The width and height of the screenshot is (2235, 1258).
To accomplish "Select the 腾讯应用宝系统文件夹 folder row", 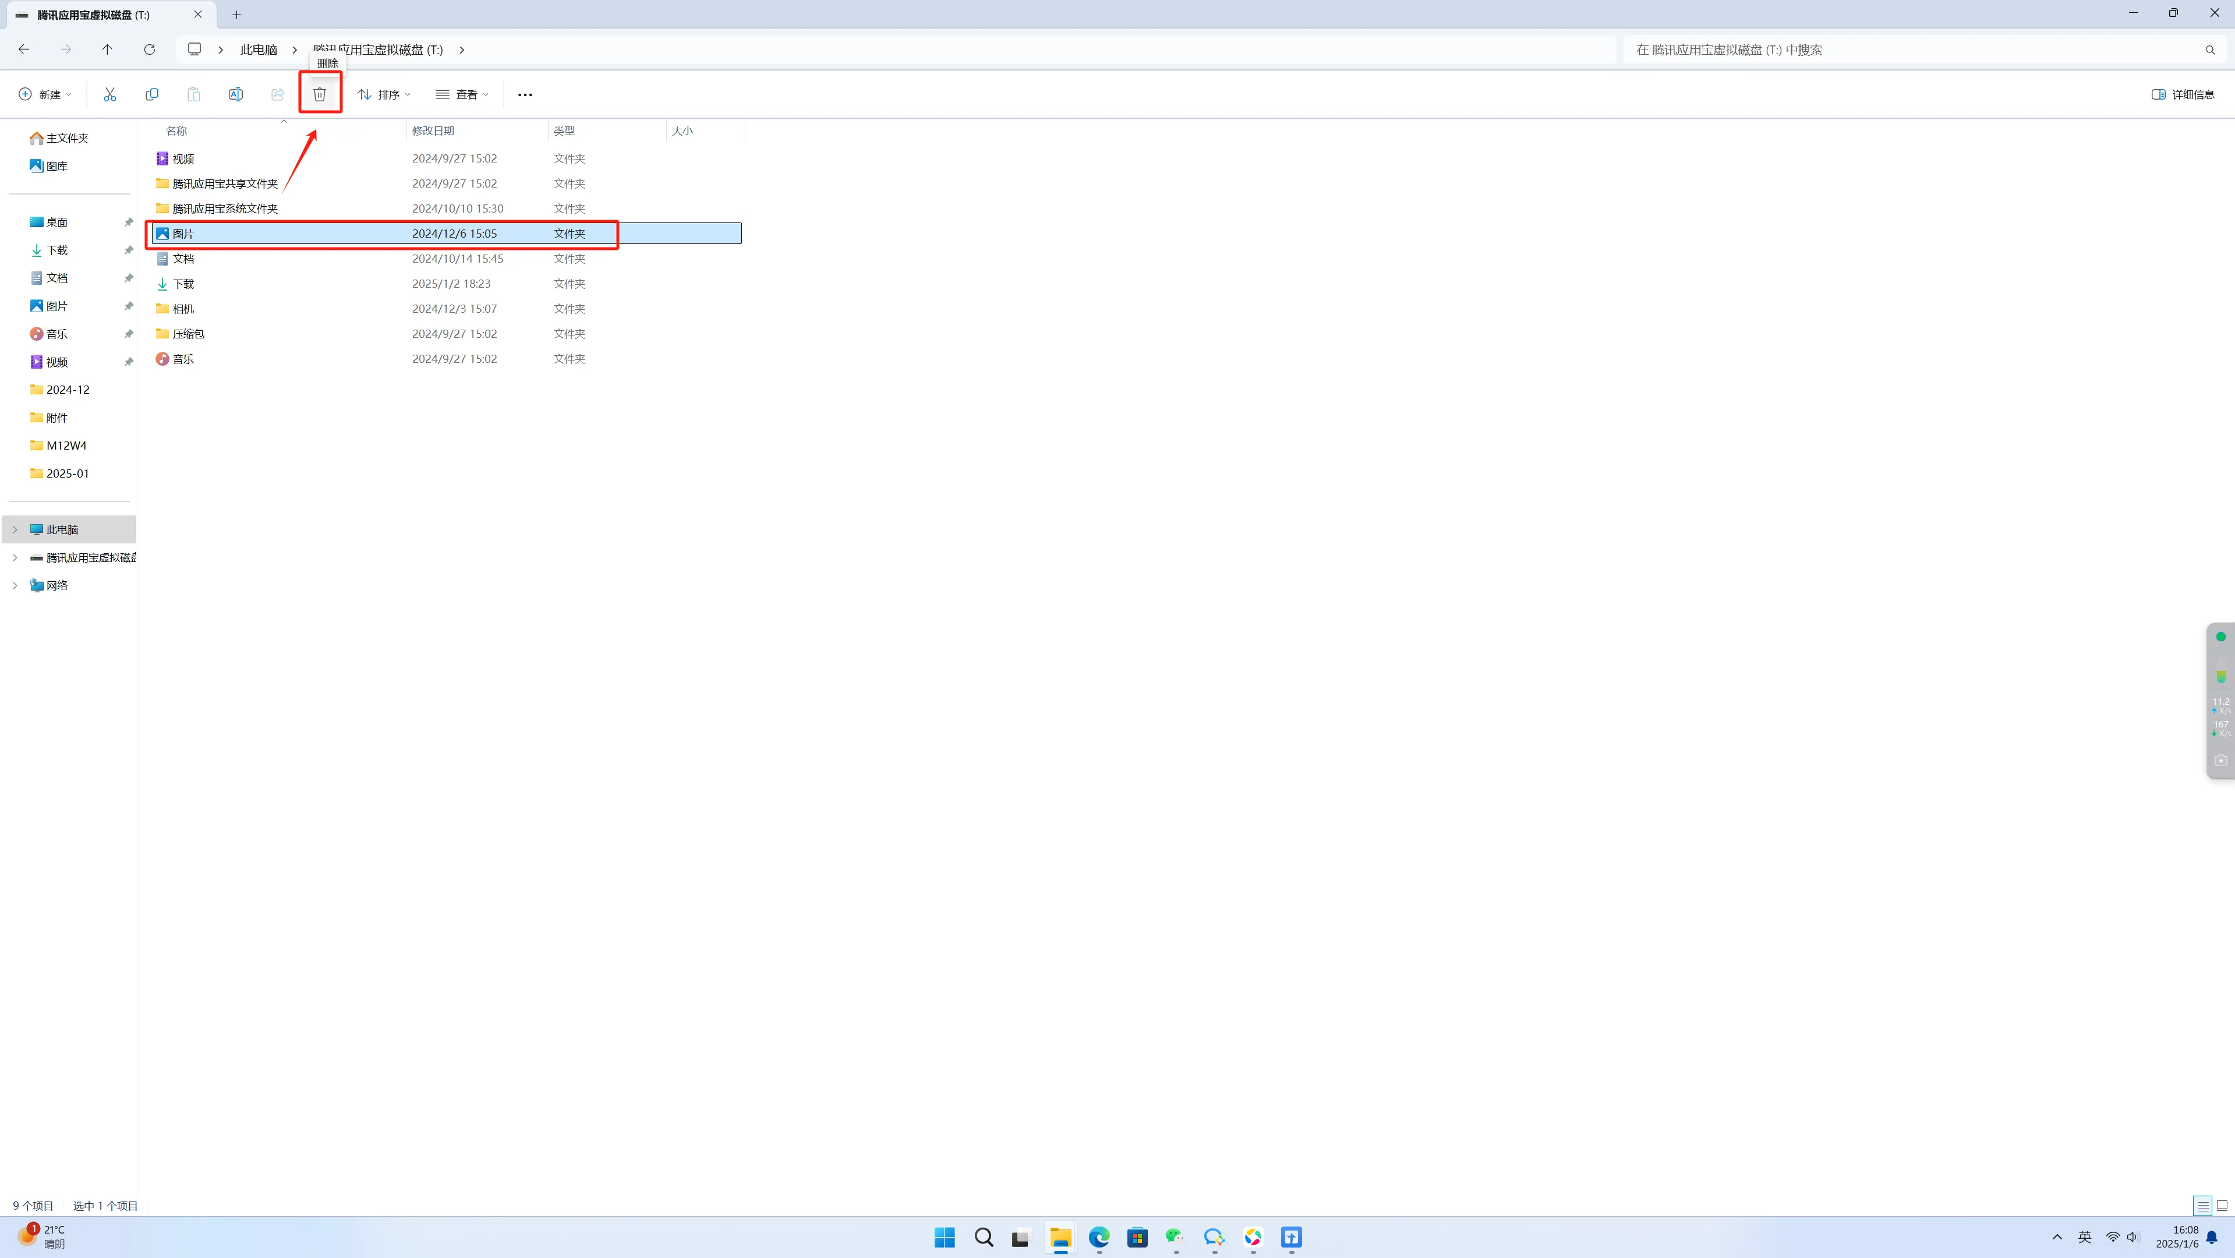I will tap(447, 209).
